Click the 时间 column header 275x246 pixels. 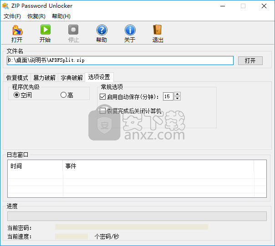point(35,166)
